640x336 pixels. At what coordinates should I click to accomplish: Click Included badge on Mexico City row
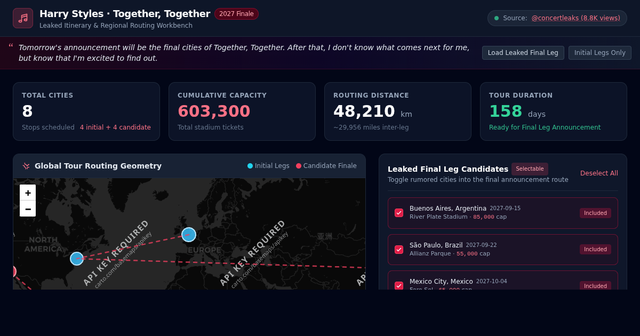pyautogui.click(x=595, y=286)
